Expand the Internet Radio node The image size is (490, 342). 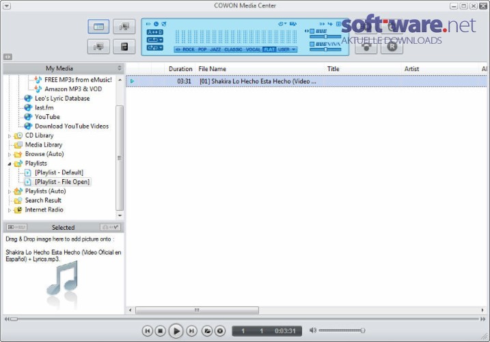(x=10, y=210)
